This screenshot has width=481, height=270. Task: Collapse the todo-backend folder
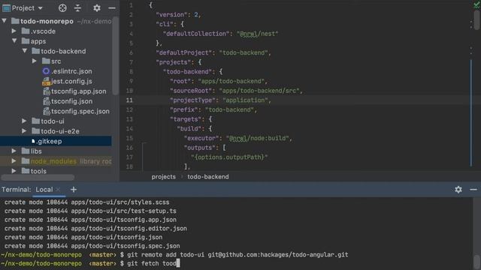pyautogui.click(x=25, y=51)
